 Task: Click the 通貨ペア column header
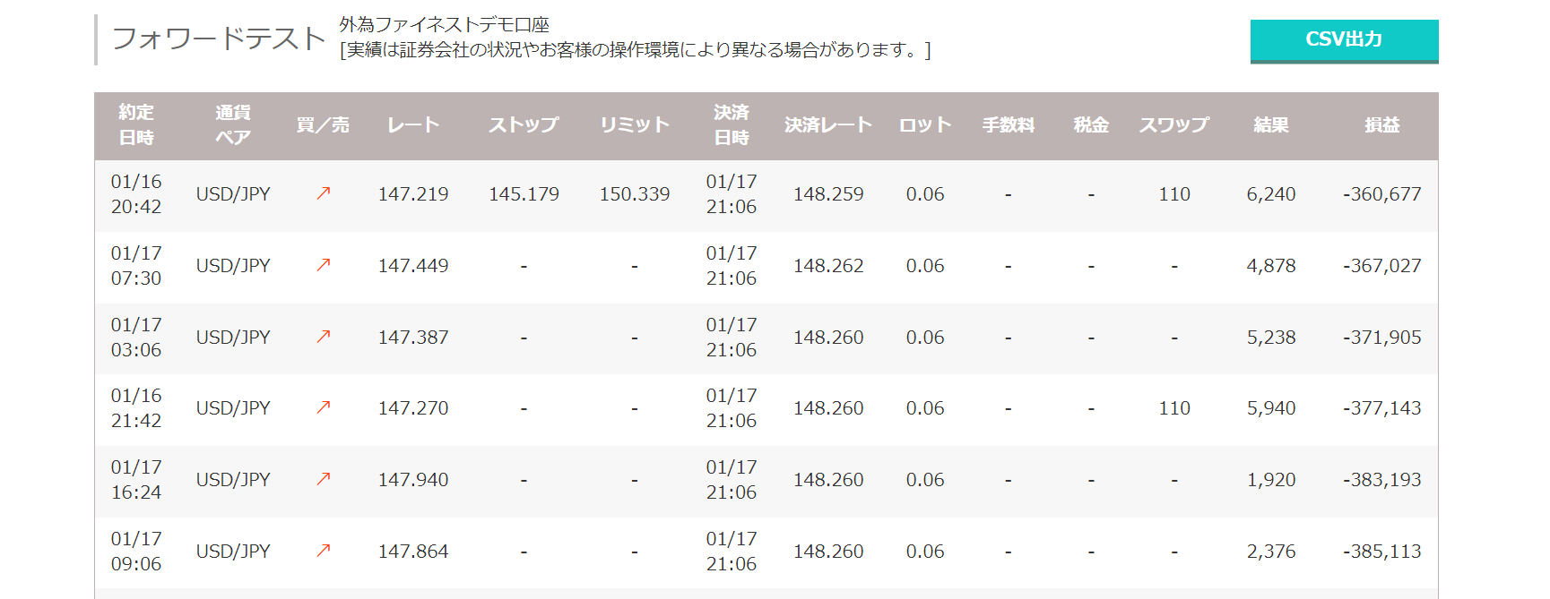coord(232,125)
